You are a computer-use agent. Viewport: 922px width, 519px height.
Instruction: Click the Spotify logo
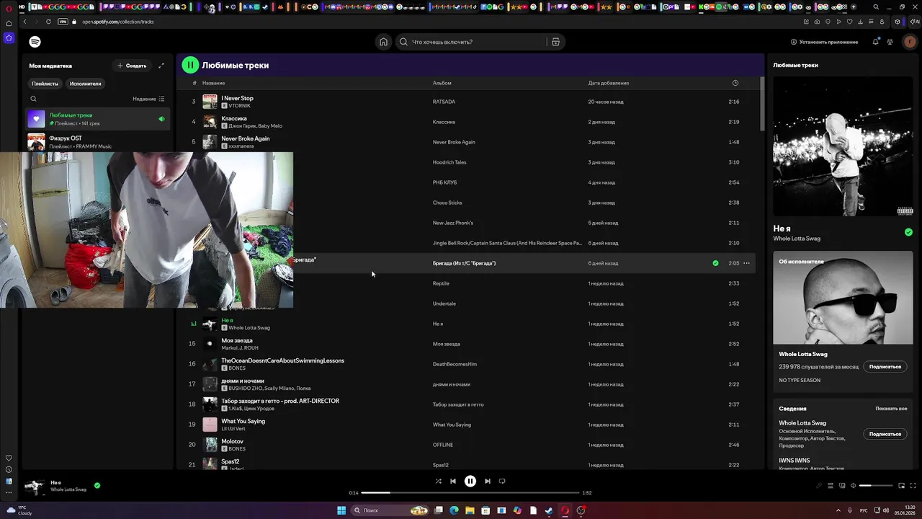click(x=35, y=42)
